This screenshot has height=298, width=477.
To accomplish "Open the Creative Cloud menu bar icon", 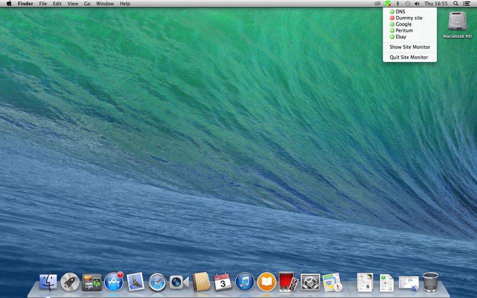I will pyautogui.click(x=378, y=4).
